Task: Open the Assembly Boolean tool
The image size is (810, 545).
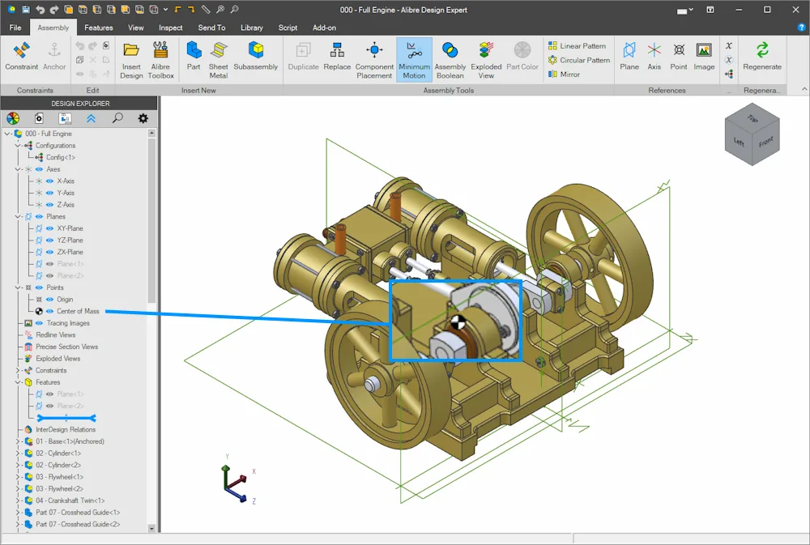Action: point(450,60)
